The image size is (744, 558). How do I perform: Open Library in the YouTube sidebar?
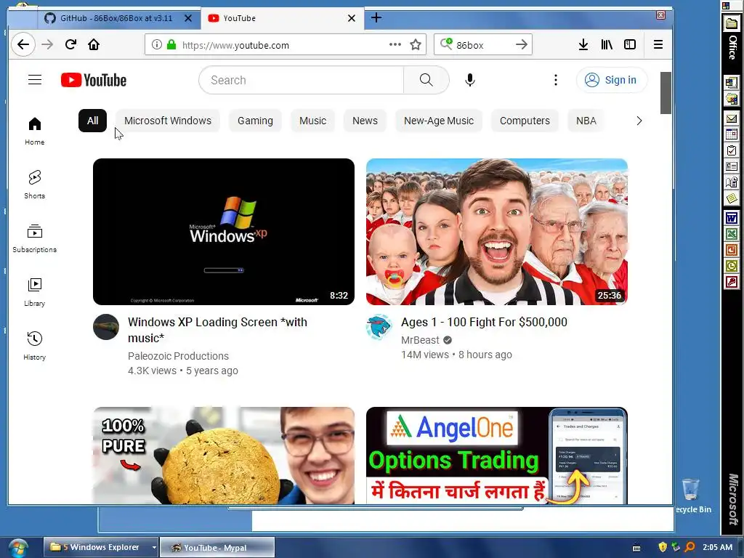coord(35,292)
